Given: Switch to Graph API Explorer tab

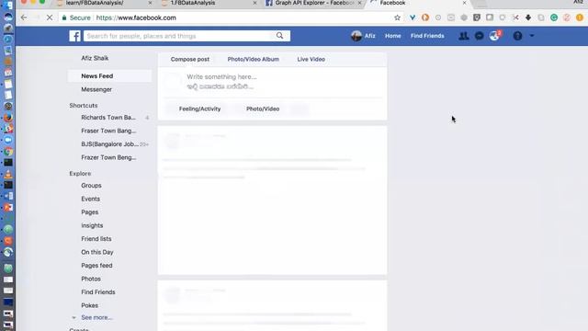Looking at the screenshot, I should click(x=313, y=3).
